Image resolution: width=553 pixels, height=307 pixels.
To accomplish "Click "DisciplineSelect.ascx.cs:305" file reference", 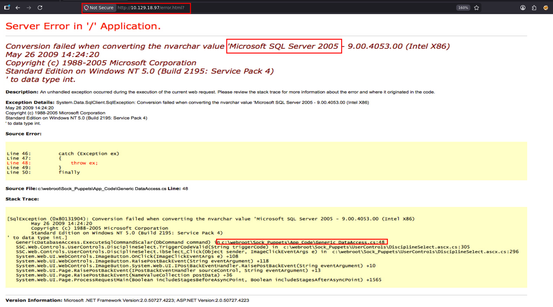I will pyautogui.click(x=429, y=247).
